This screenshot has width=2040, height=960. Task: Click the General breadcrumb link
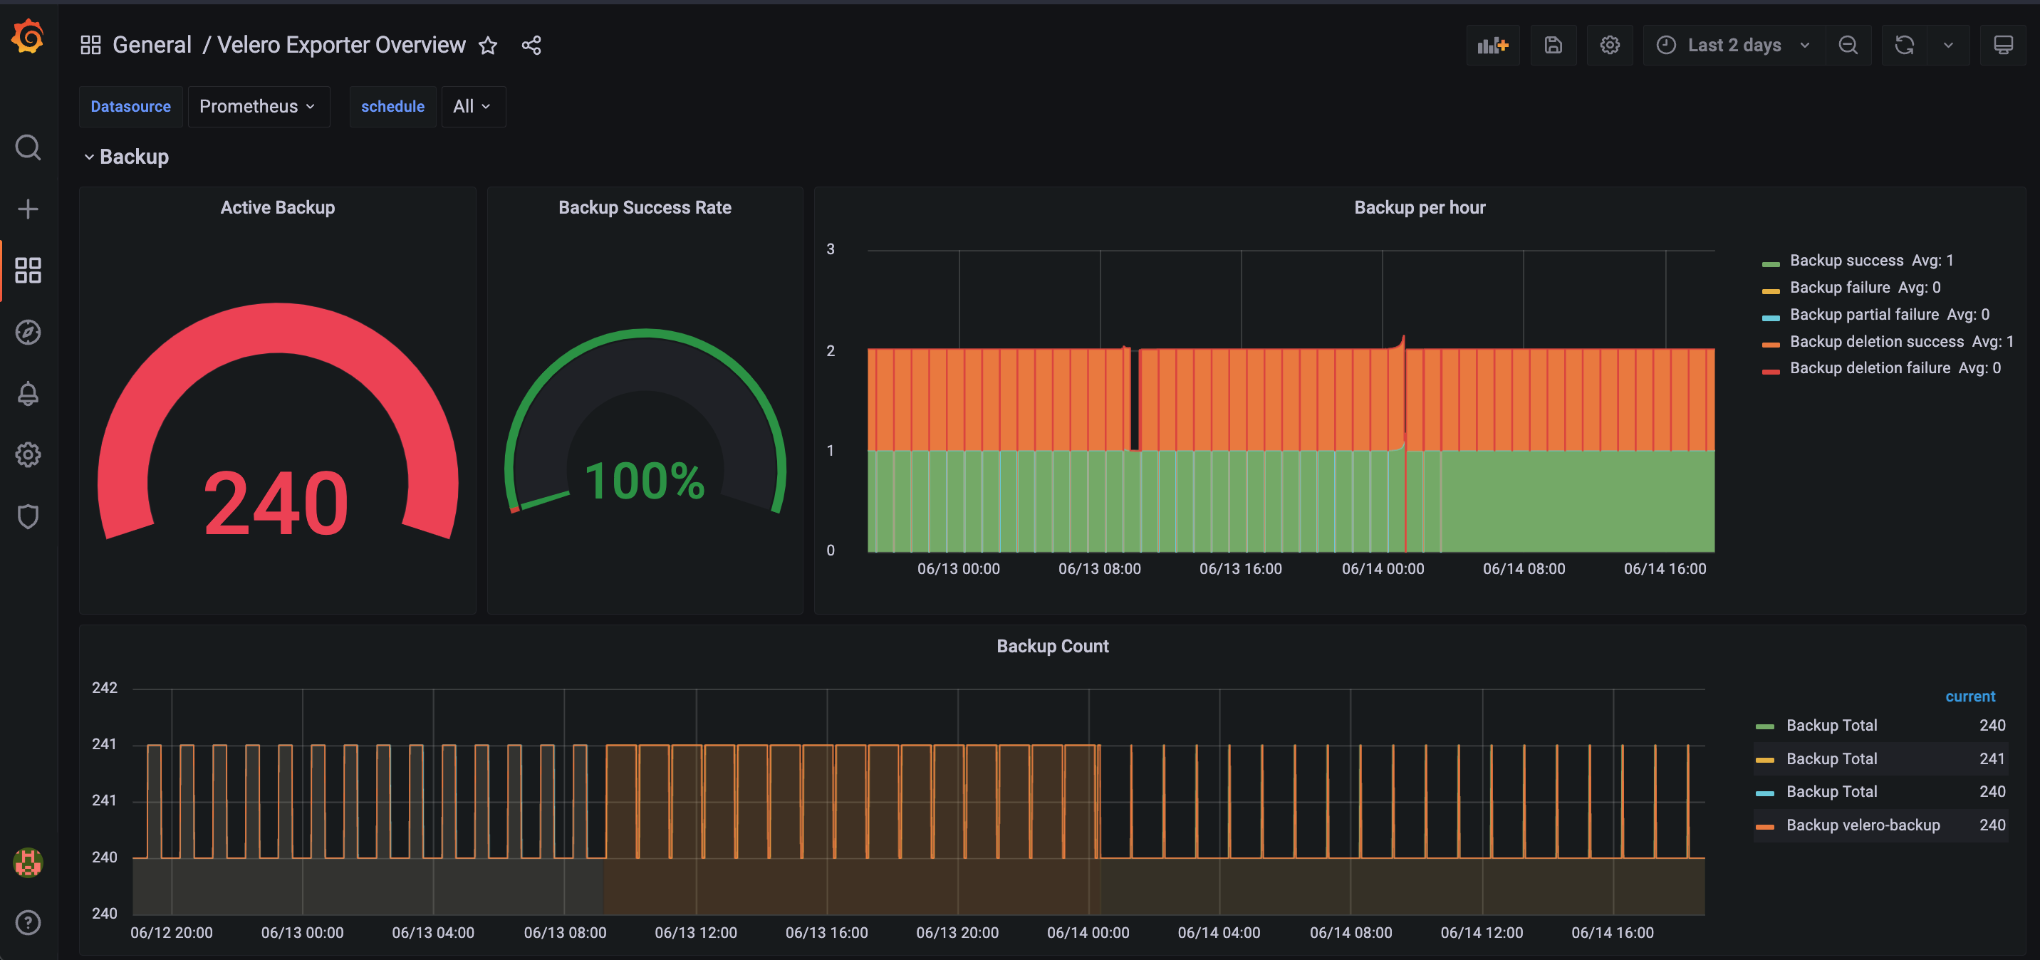pyautogui.click(x=151, y=45)
